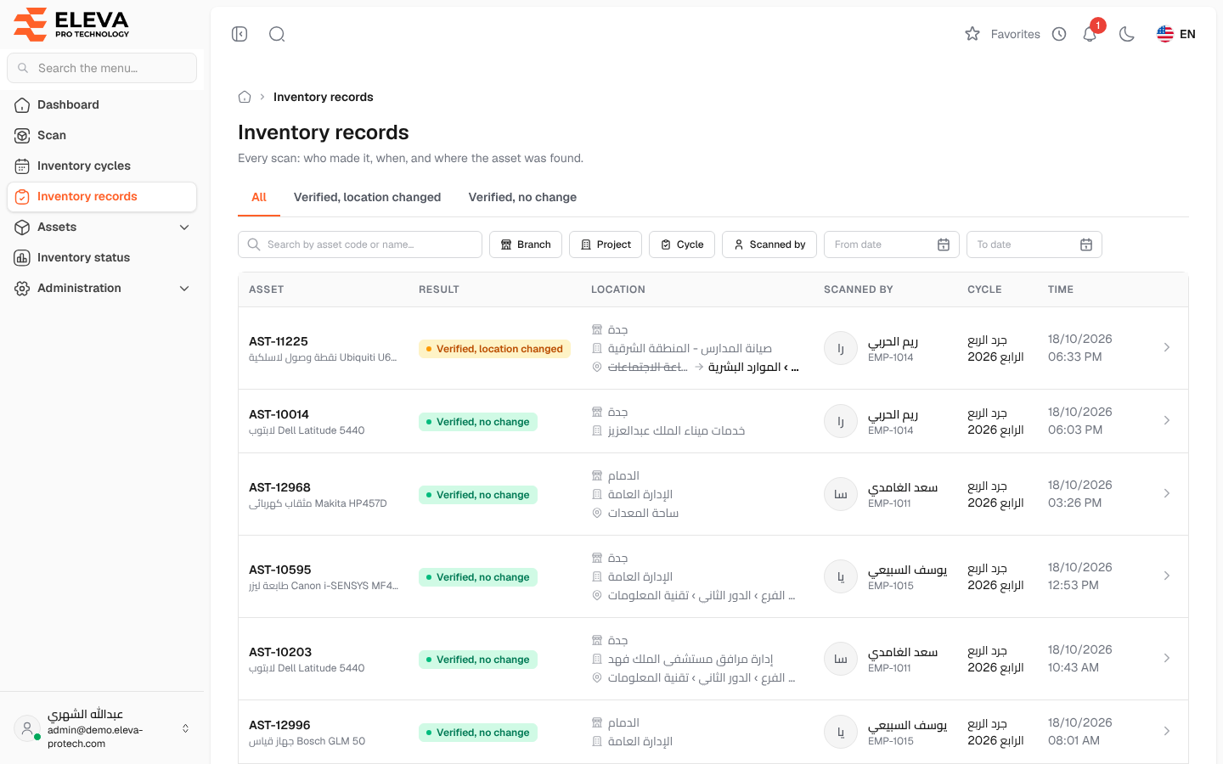Click the SCANNED BY column header
The height and width of the screenshot is (764, 1223).
pyautogui.click(x=859, y=289)
